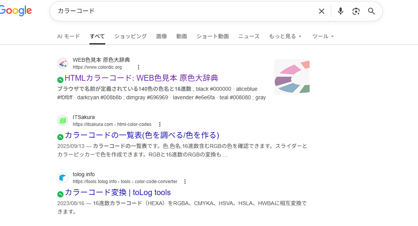Open image search with camera lens icon
This screenshot has height=226, width=418.
pos(356,11)
